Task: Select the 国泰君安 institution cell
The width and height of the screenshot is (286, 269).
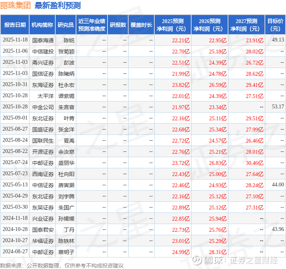Action: point(43,230)
